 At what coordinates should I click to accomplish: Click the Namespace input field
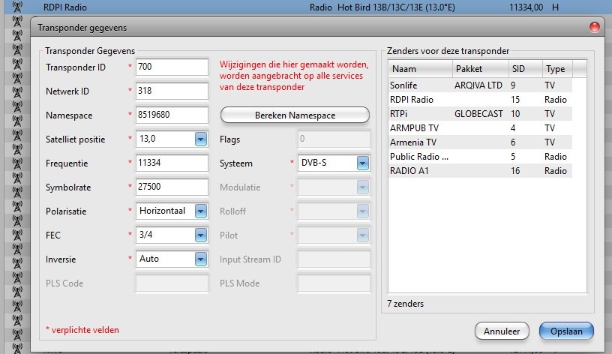click(x=171, y=115)
